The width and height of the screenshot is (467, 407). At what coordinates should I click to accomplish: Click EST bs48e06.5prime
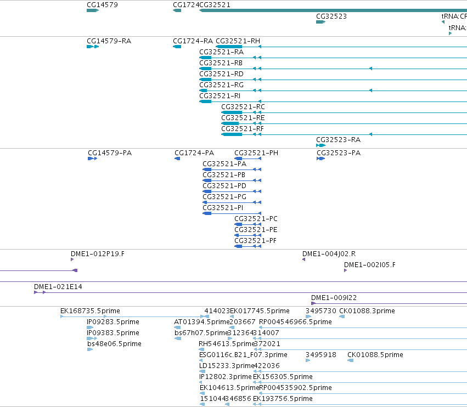click(114, 343)
